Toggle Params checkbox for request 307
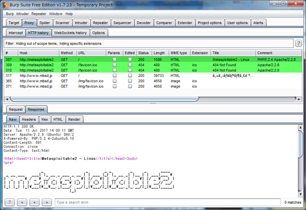This screenshot has height=210, width=306. (x=114, y=59)
